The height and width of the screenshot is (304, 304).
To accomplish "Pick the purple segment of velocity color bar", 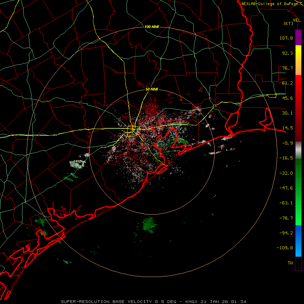I will [298, 37].
